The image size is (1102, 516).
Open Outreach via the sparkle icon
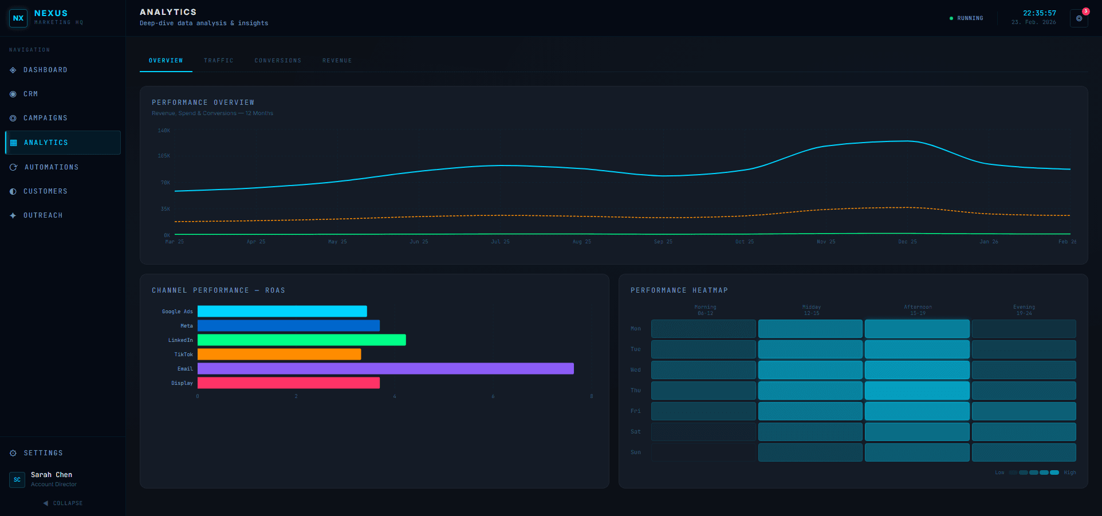pyautogui.click(x=12, y=215)
